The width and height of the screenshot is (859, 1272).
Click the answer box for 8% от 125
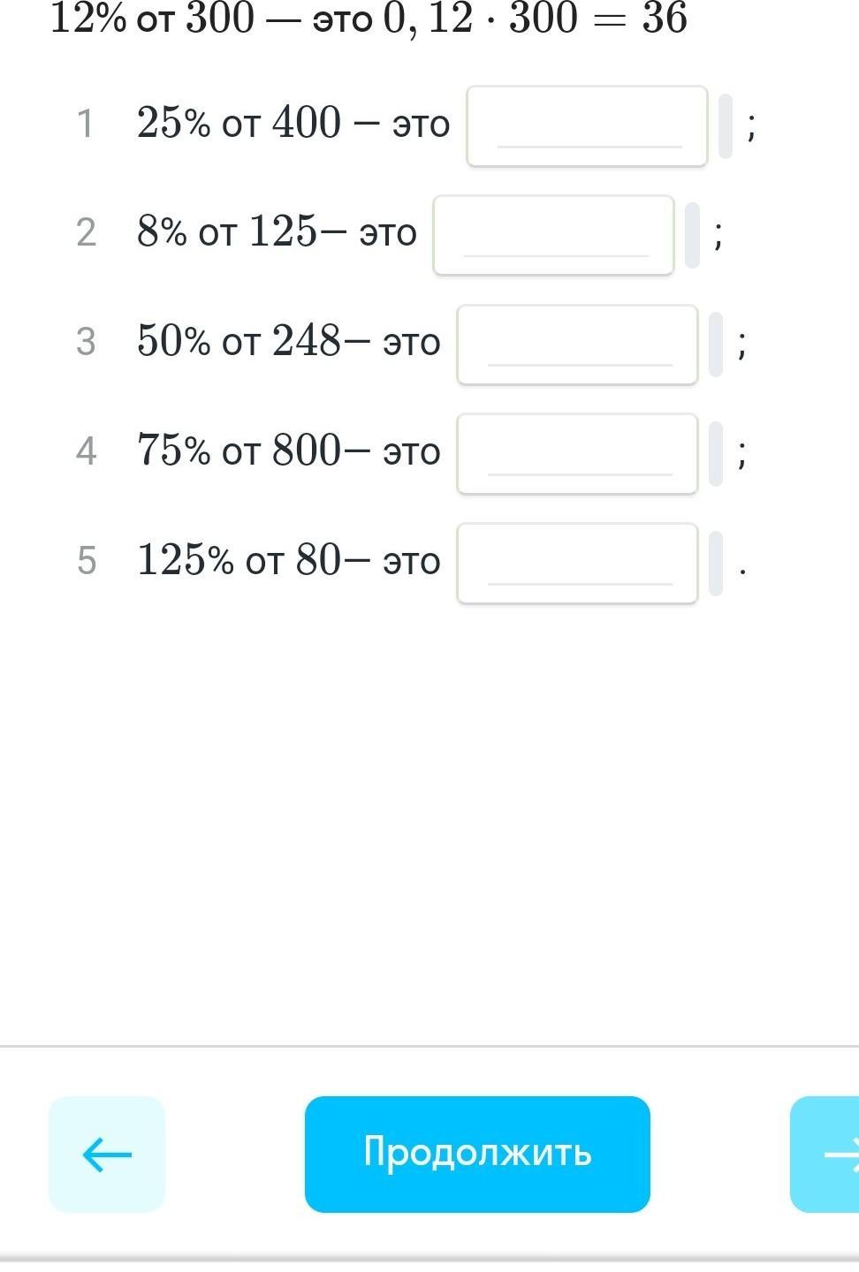(x=553, y=235)
